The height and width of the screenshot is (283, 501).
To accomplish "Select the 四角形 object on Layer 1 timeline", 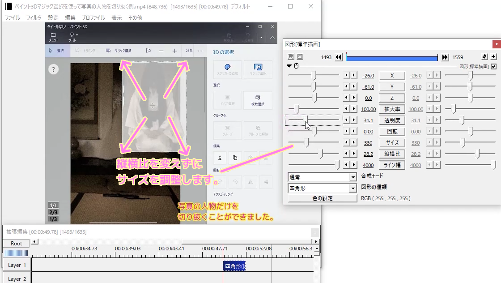I will (234, 266).
